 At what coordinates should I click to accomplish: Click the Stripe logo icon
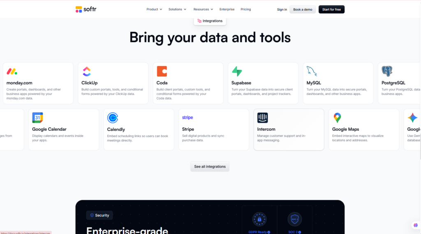[x=187, y=117]
